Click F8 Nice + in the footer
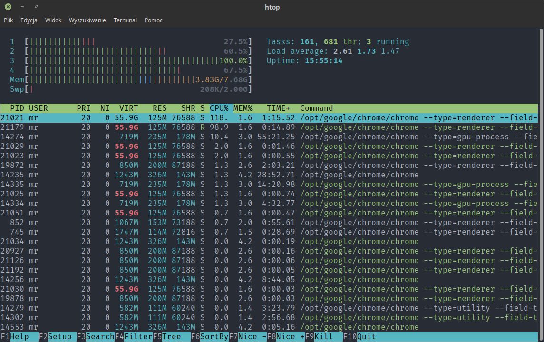The height and width of the screenshot is (342, 544). click(x=286, y=336)
